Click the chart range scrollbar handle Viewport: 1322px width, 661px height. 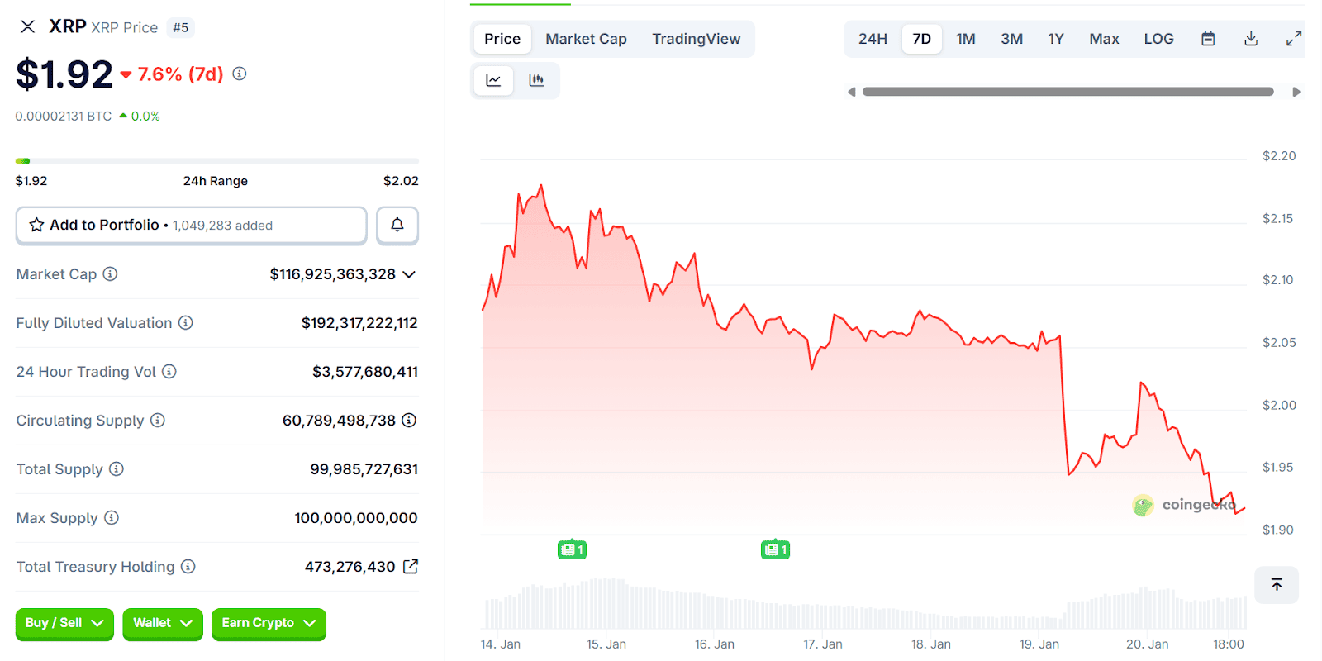point(1068,92)
